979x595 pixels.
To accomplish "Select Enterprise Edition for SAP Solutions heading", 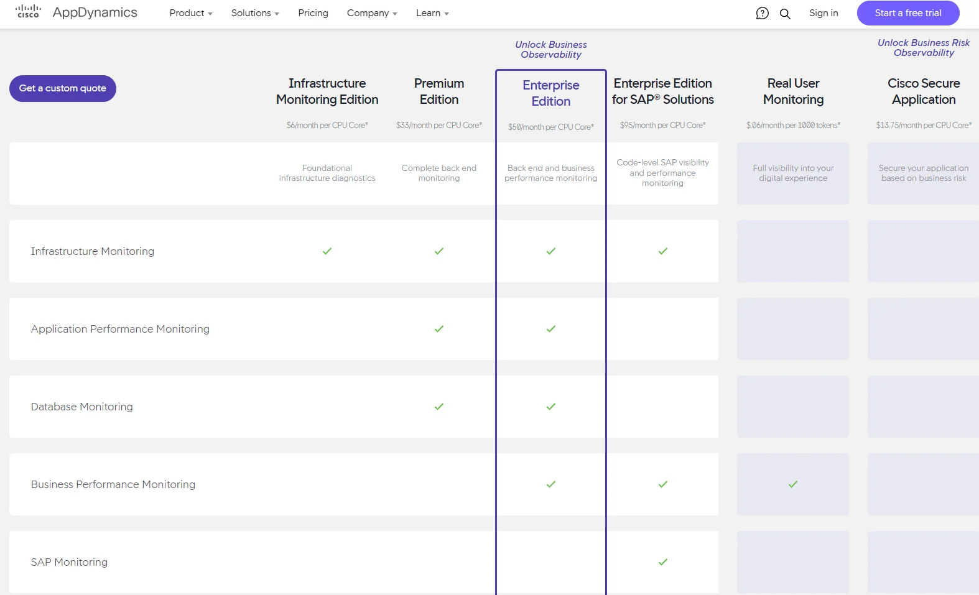I will coord(663,91).
